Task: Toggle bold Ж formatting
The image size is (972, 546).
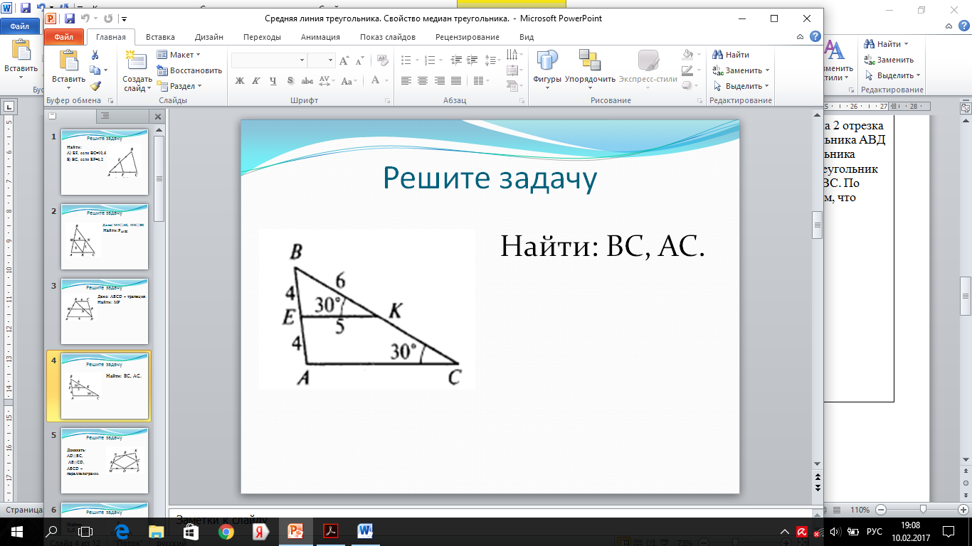Action: tap(240, 81)
